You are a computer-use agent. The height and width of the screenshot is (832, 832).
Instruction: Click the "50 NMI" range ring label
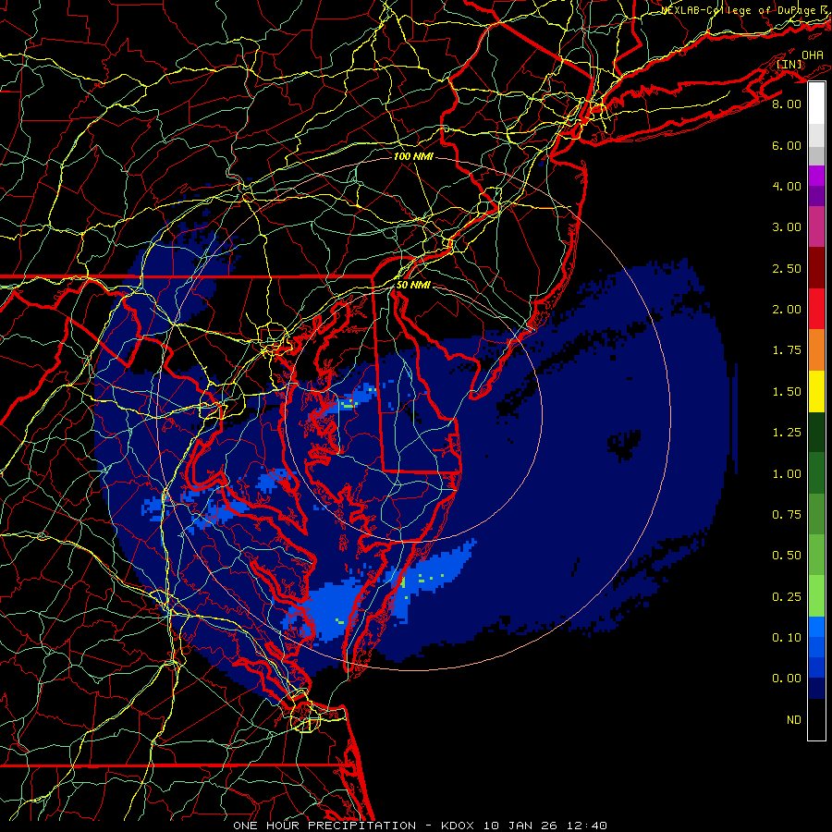(x=413, y=285)
